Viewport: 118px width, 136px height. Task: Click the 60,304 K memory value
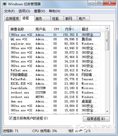point(71,44)
